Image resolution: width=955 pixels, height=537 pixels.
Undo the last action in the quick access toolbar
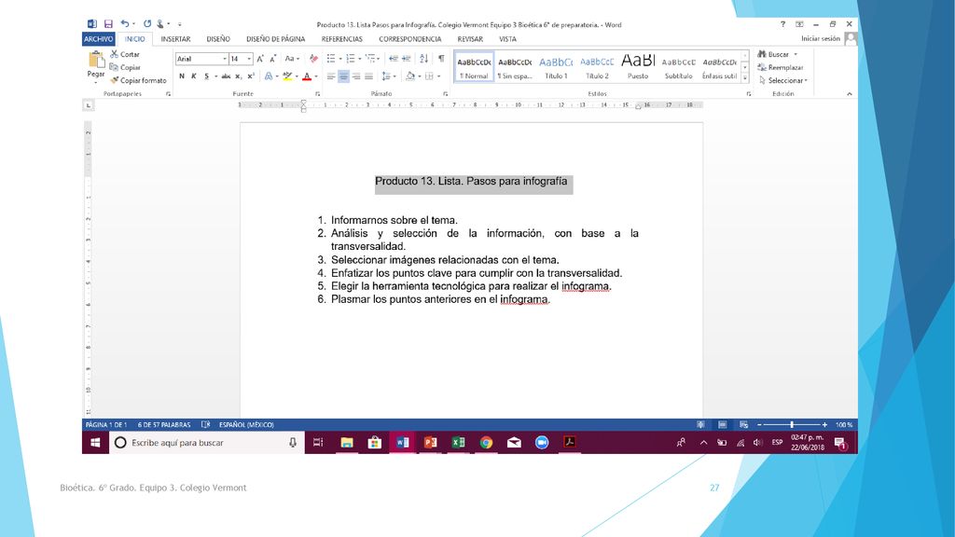coord(125,23)
